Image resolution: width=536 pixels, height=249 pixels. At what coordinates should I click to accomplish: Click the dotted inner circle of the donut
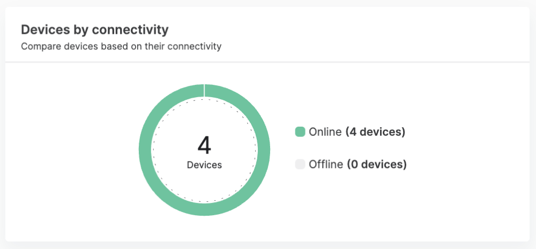click(153, 150)
